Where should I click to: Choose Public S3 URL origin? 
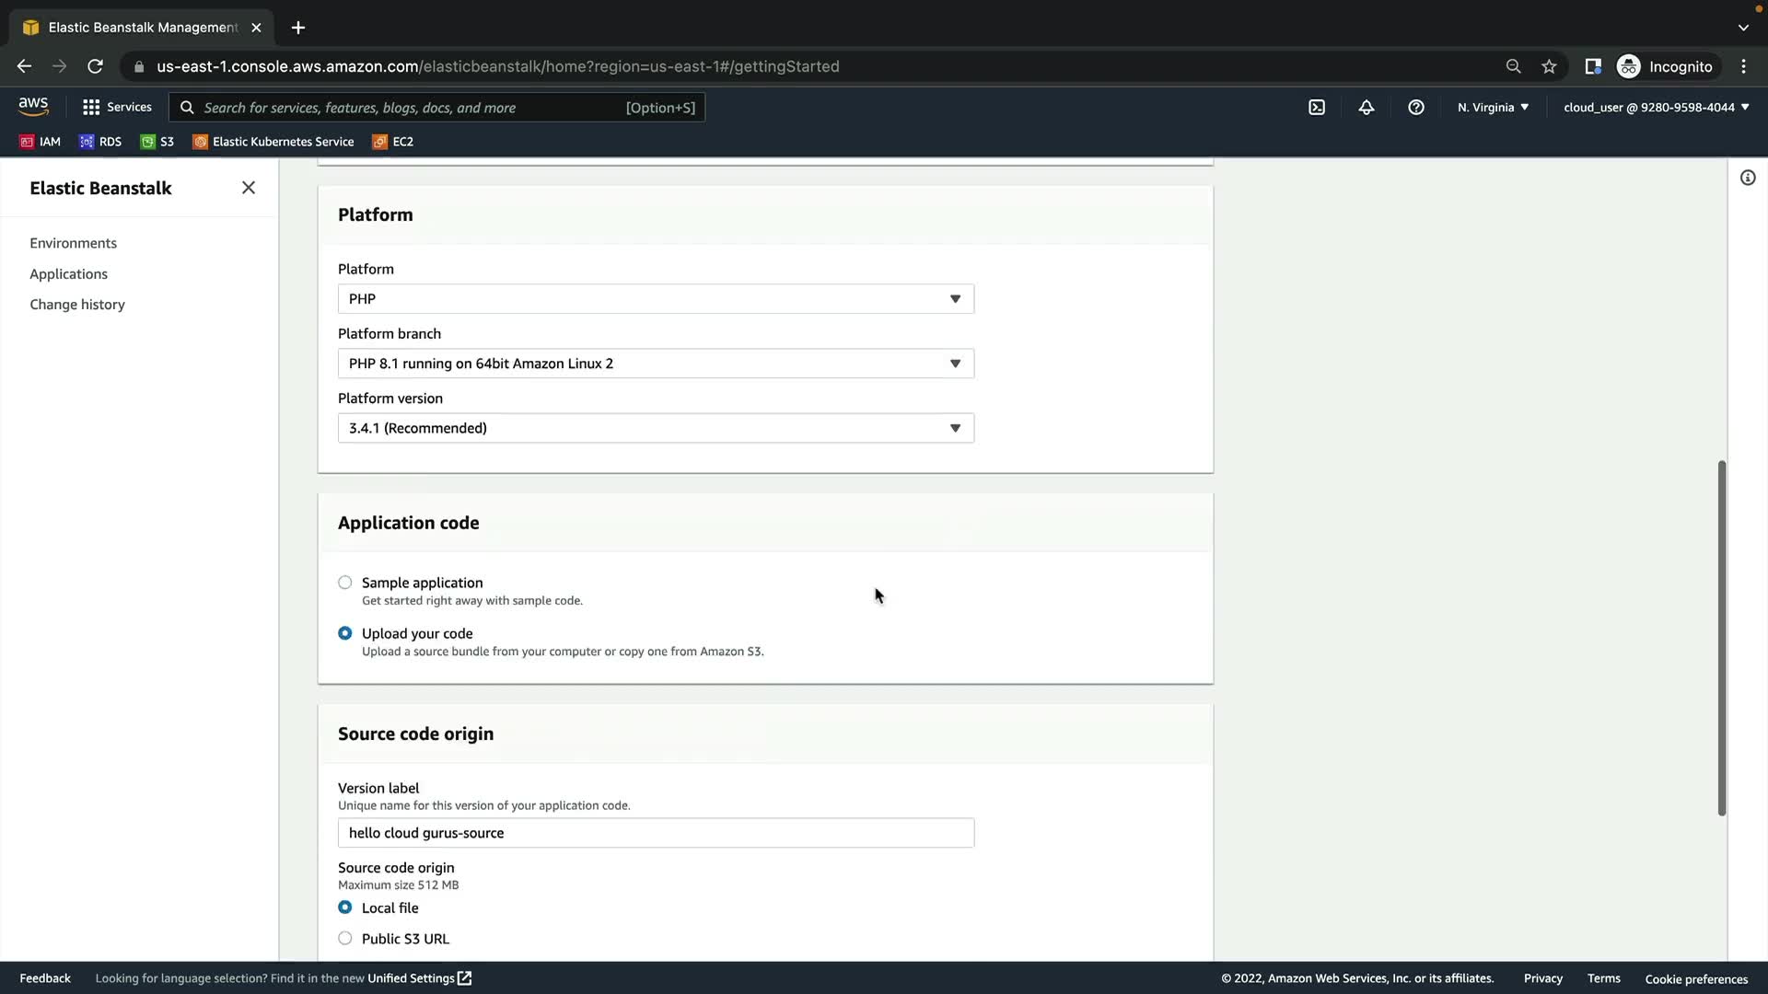point(345,939)
